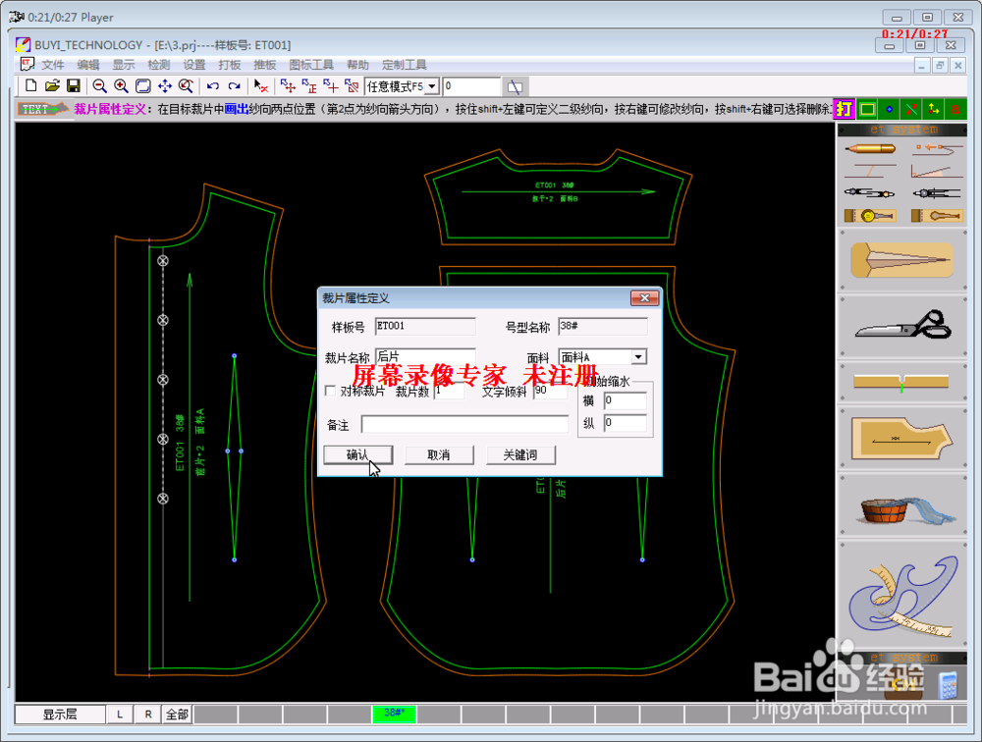Viewport: 982px width, 742px height.
Task: Open the 推板 menu
Action: click(264, 65)
